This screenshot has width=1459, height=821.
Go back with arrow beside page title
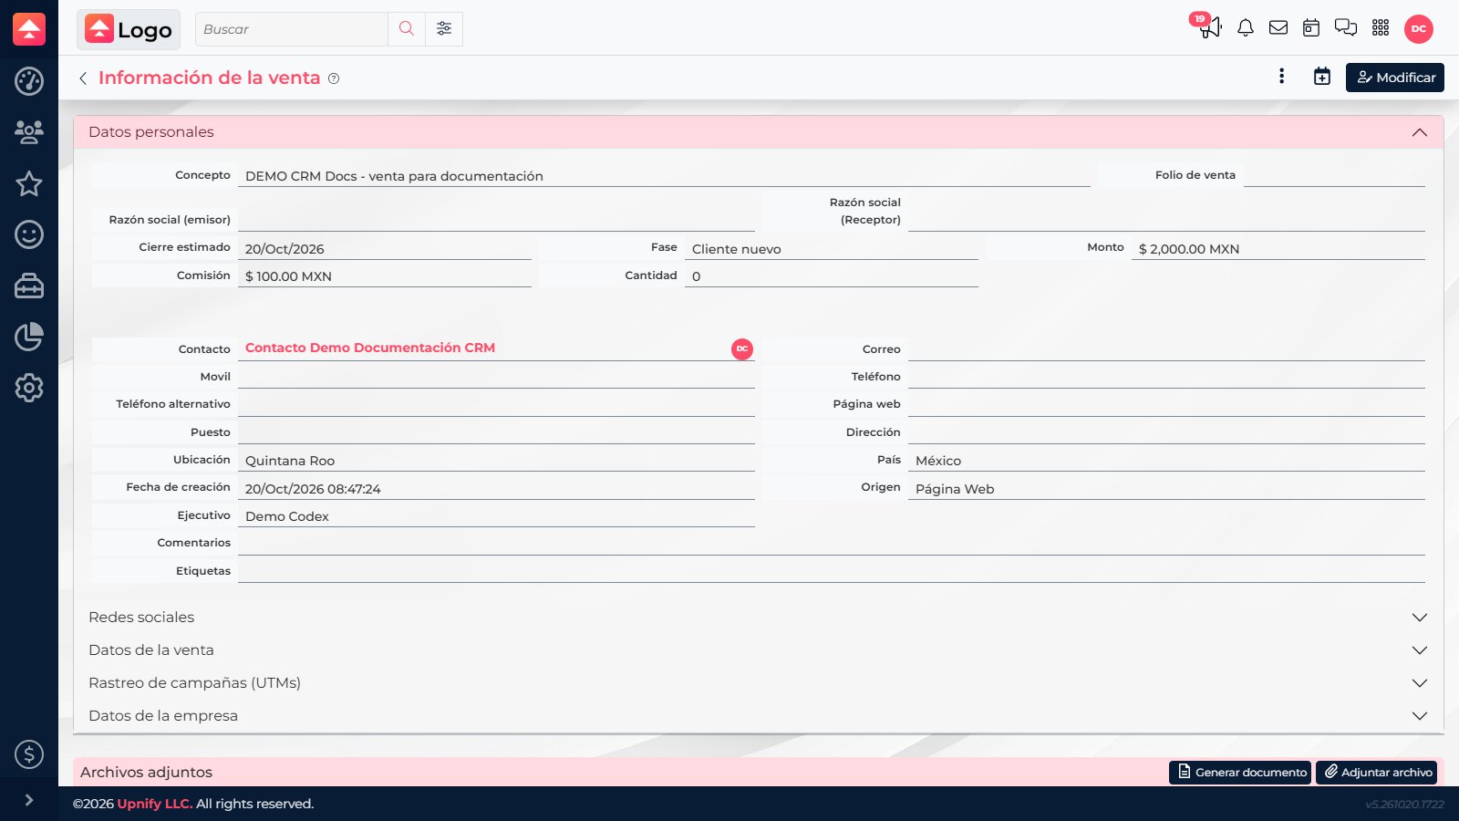[83, 78]
